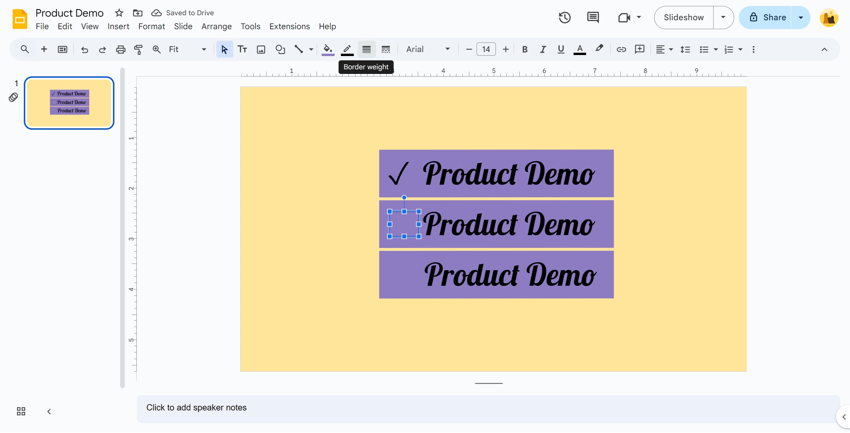Redo the last action

(x=102, y=49)
